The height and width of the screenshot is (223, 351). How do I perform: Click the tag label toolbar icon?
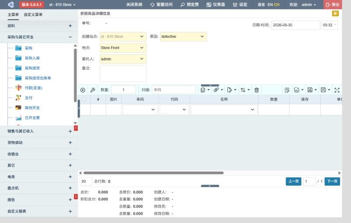tap(229, 90)
